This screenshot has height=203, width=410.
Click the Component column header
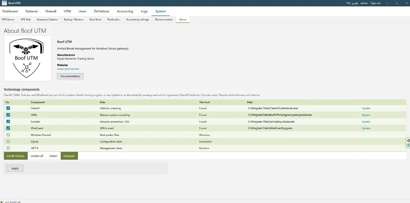click(38, 102)
